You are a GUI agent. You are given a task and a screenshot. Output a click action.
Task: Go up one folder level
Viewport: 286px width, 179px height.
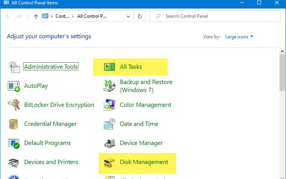tap(36, 17)
